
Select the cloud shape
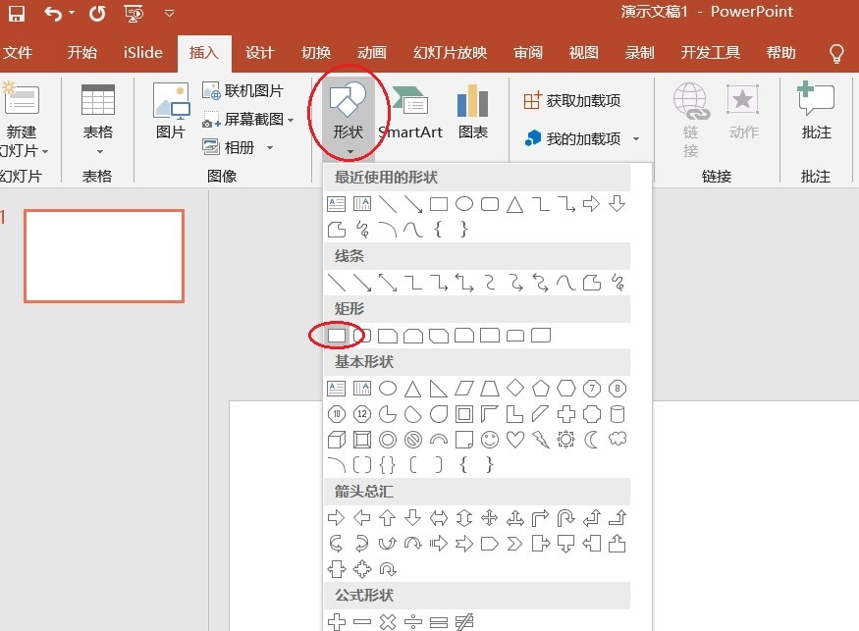[x=617, y=439]
